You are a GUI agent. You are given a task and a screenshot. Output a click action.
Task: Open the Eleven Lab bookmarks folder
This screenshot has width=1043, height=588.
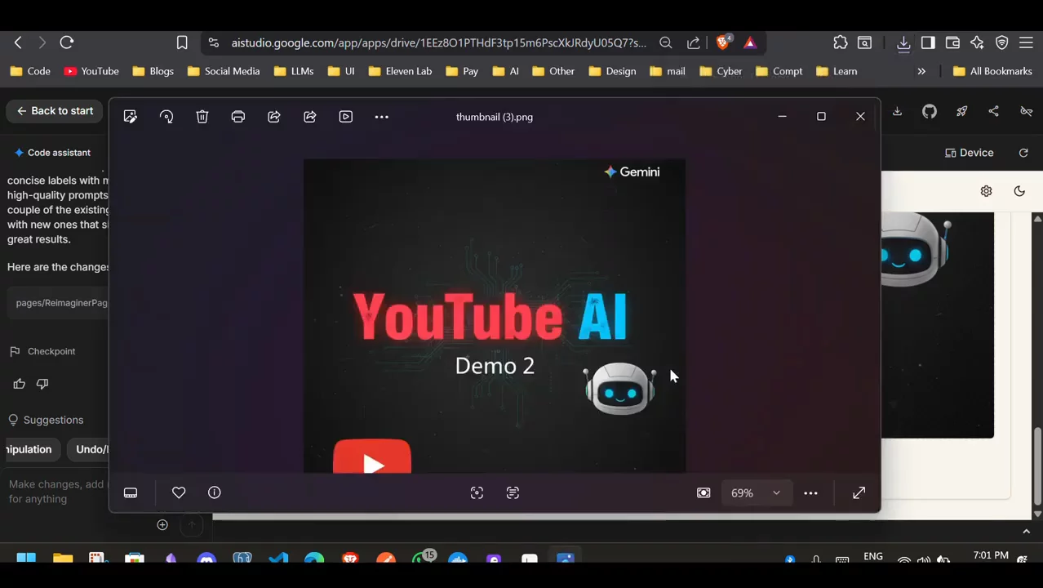[x=400, y=71]
